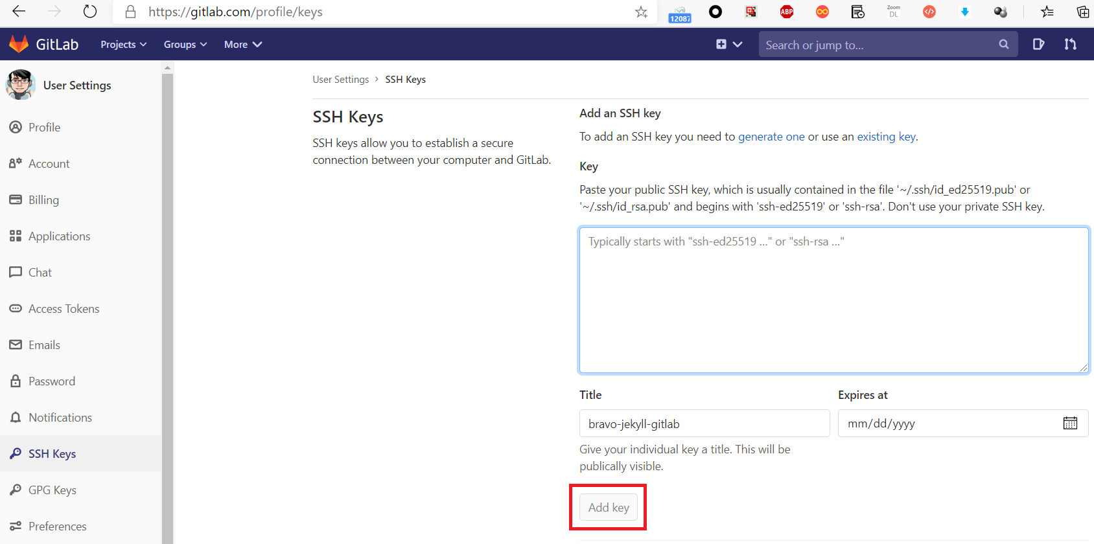Follow the 'generate one' link

click(771, 137)
